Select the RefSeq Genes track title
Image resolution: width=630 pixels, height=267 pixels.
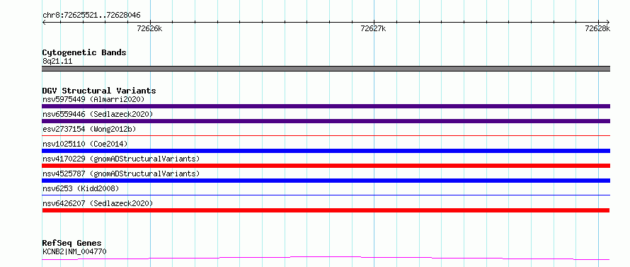click(x=71, y=243)
